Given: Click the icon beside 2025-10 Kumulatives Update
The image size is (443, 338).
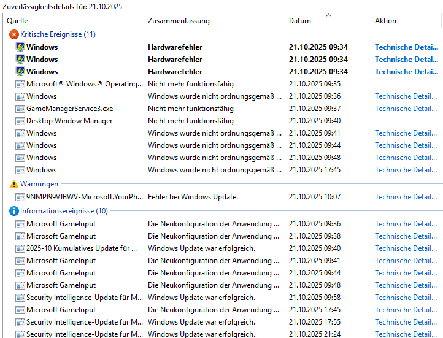Looking at the screenshot, I should (x=20, y=249).
